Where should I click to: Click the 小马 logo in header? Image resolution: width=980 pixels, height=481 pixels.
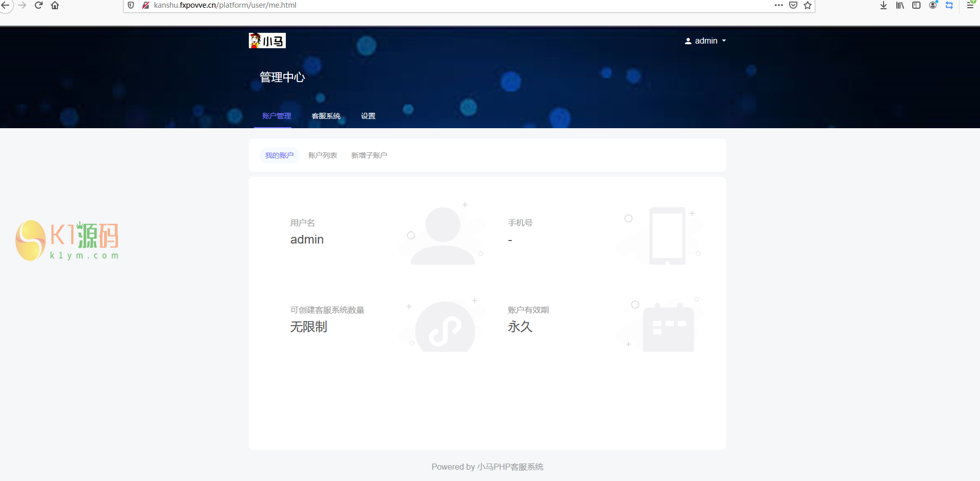pos(267,41)
